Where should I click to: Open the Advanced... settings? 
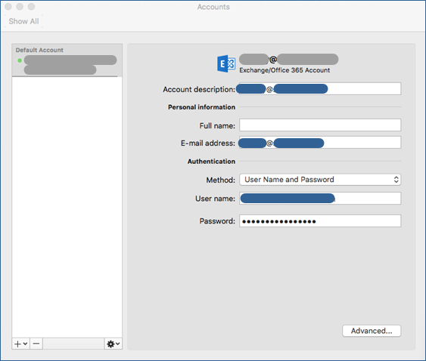tap(372, 331)
